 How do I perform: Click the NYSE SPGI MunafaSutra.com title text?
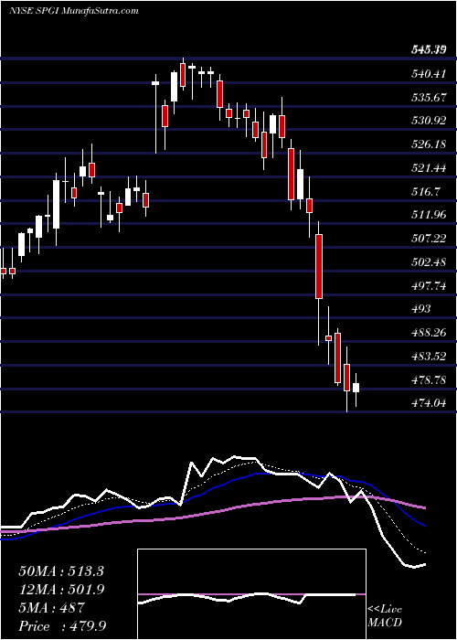(74, 11)
